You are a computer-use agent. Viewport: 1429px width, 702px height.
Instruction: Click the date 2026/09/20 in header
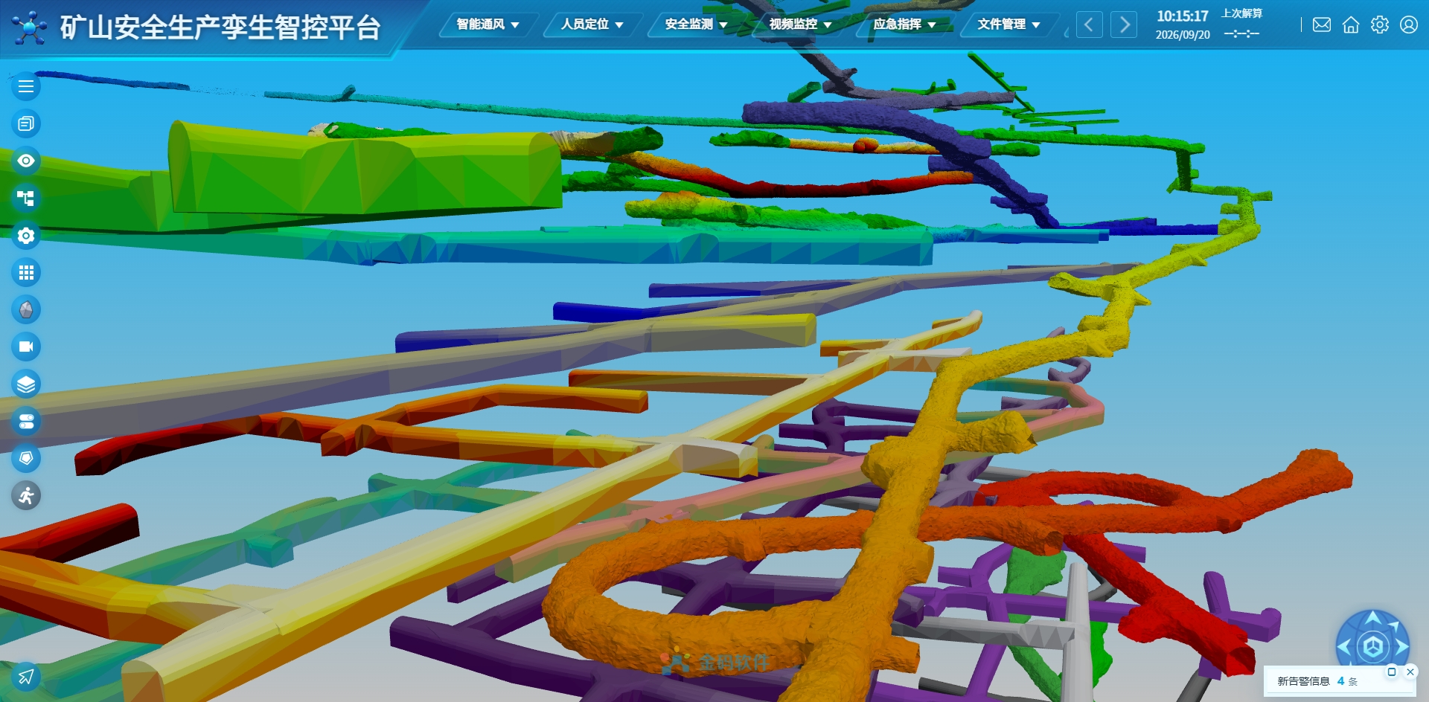click(x=1183, y=35)
